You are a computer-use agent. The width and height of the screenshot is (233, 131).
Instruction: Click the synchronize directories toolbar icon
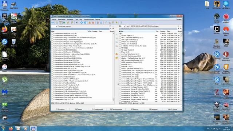[x=113, y=23]
